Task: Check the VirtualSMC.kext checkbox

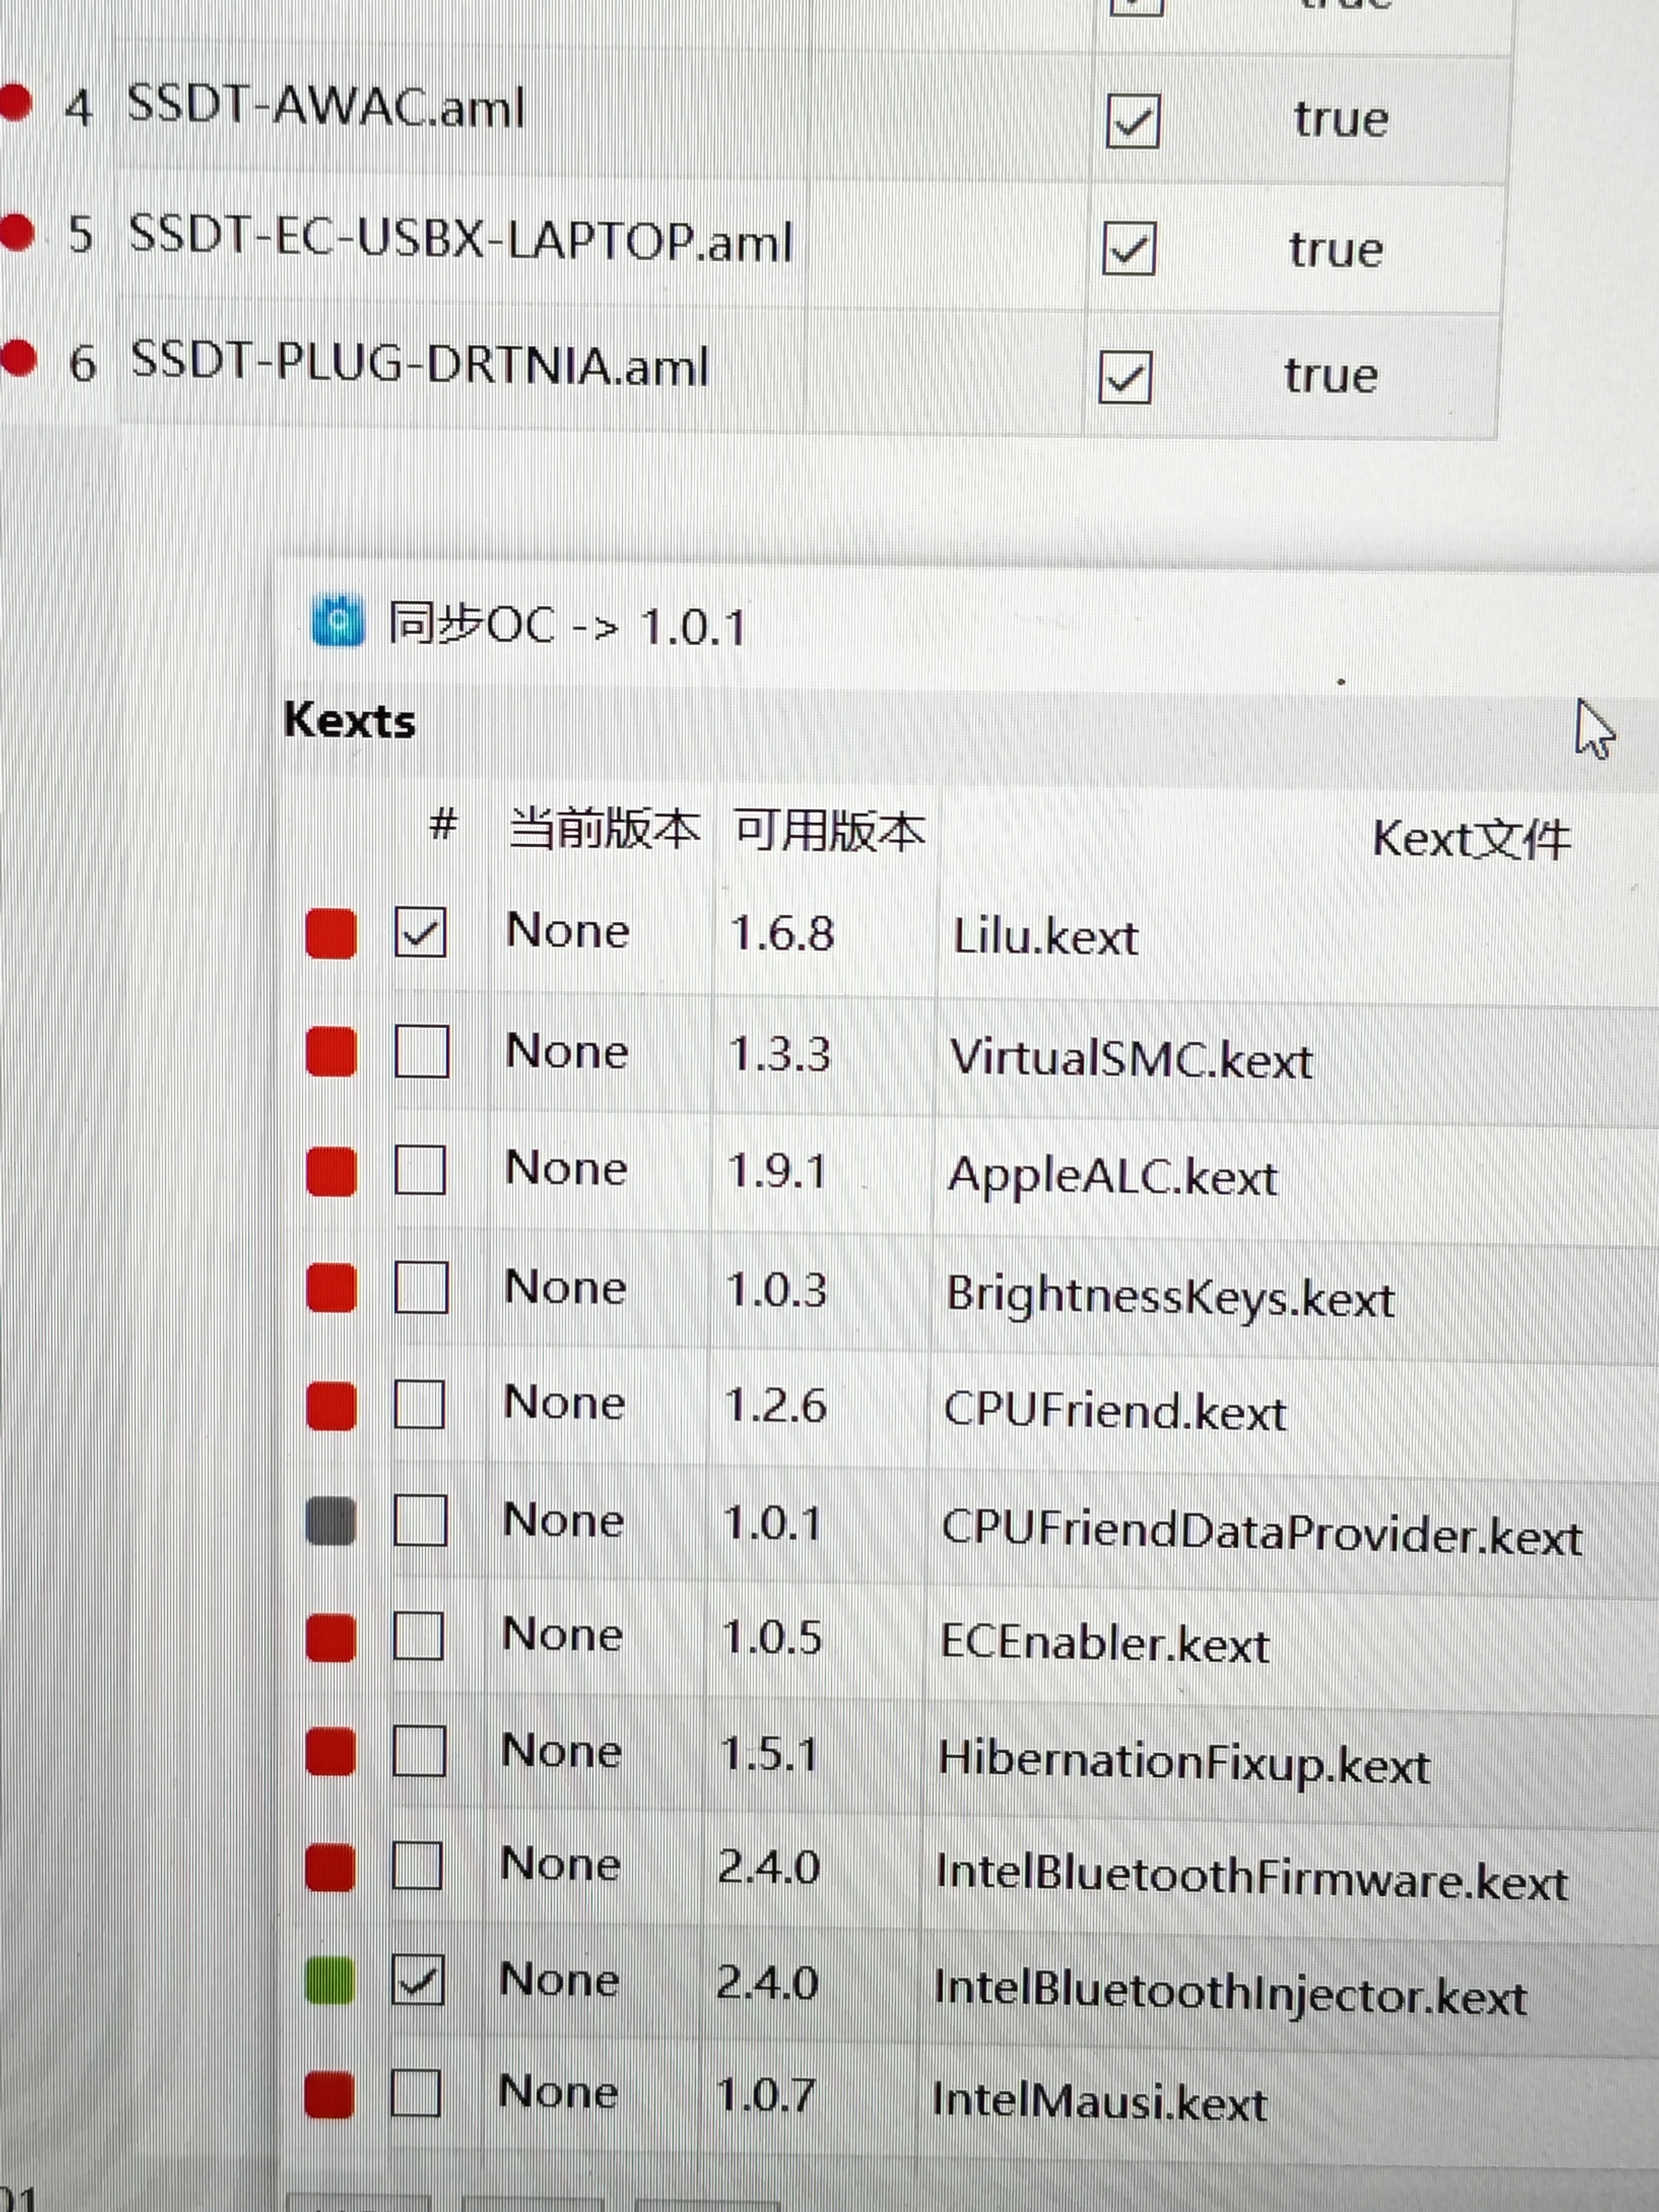Action: [421, 1051]
